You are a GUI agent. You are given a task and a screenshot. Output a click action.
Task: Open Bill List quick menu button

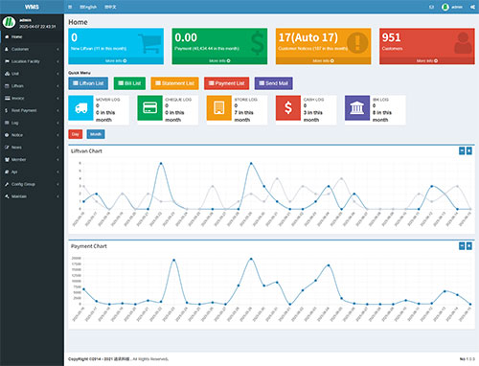point(129,83)
